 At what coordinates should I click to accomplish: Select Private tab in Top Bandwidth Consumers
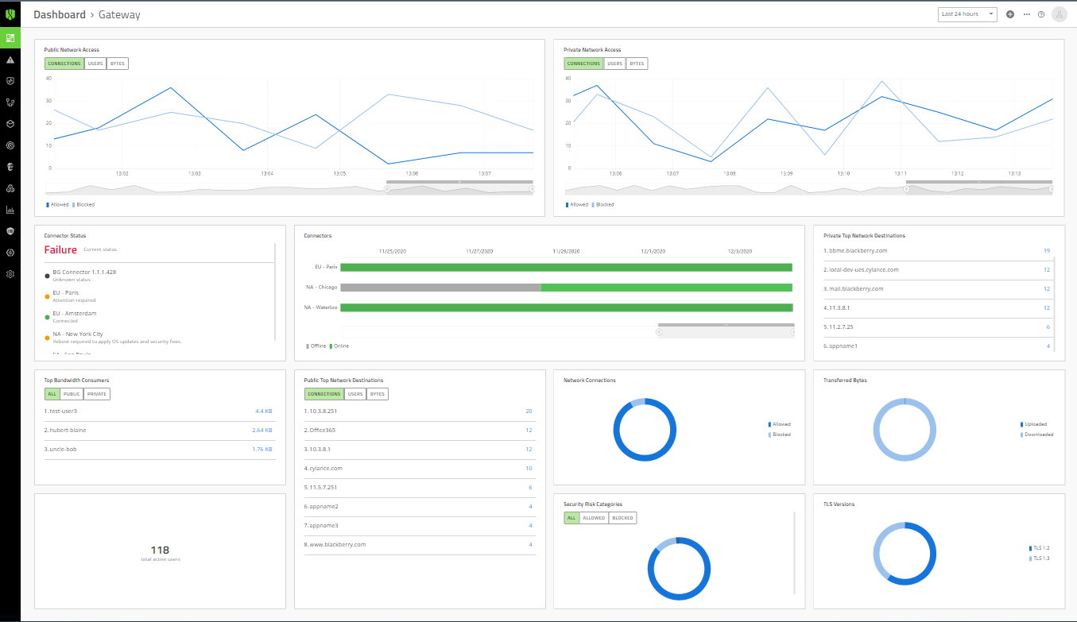pyautogui.click(x=97, y=394)
